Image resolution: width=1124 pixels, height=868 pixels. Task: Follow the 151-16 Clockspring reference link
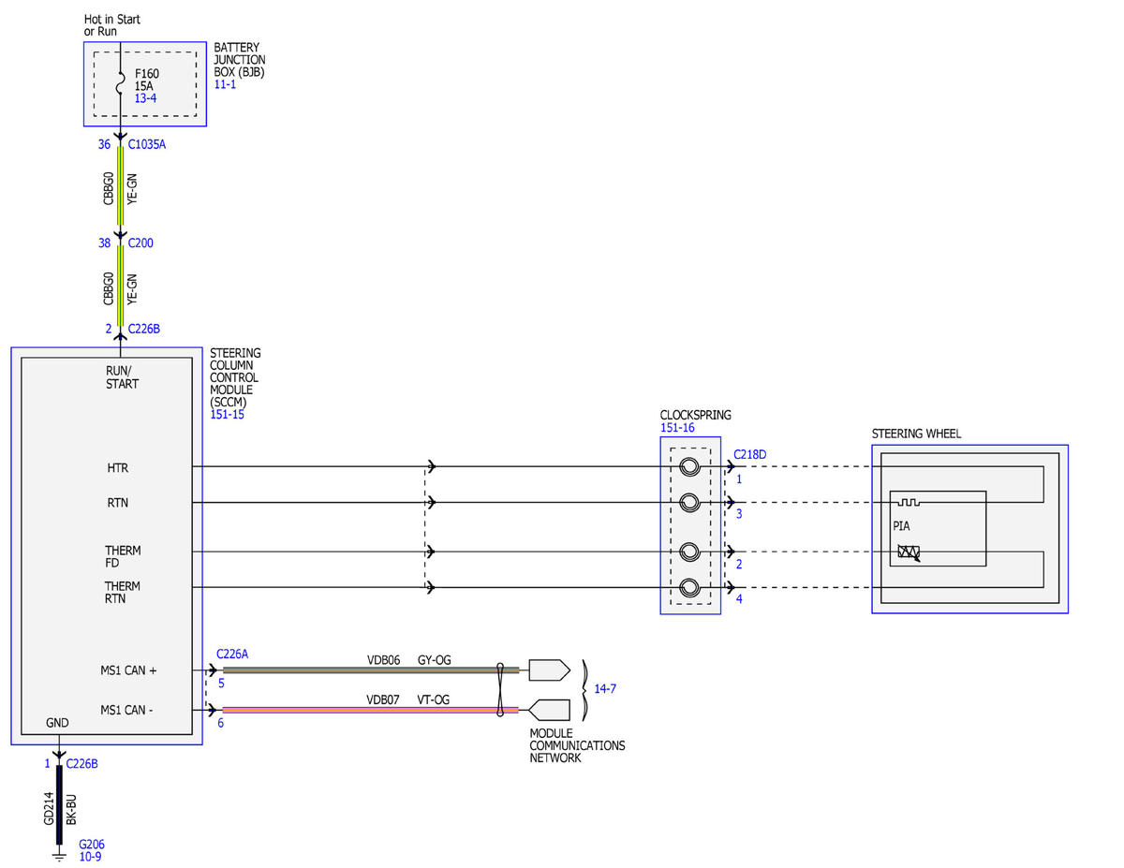point(677,427)
